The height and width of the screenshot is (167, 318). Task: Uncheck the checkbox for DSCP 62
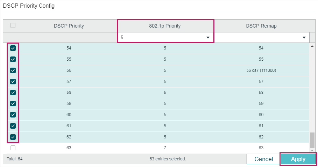pyautogui.click(x=13, y=137)
